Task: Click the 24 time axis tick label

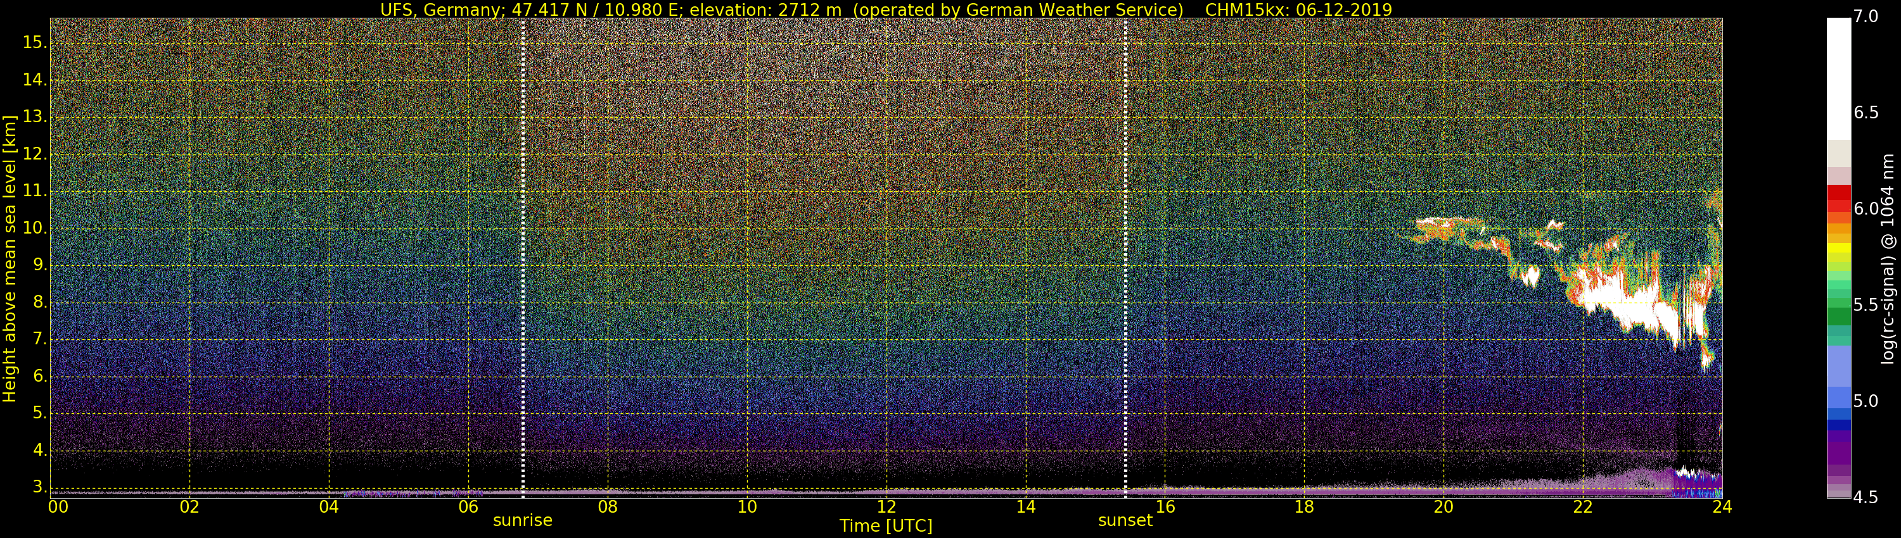Action: tap(1722, 507)
